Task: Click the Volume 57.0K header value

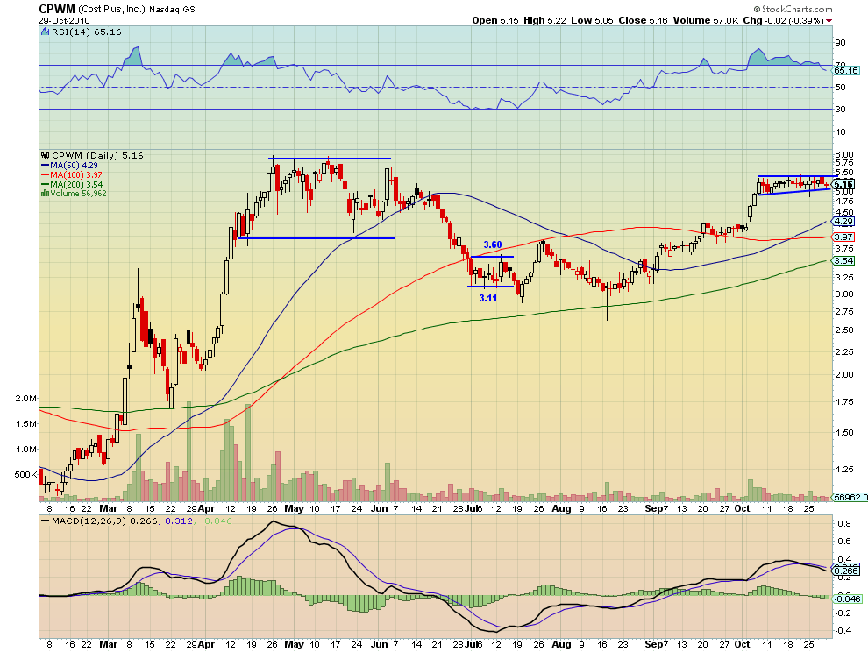Action: click(707, 20)
